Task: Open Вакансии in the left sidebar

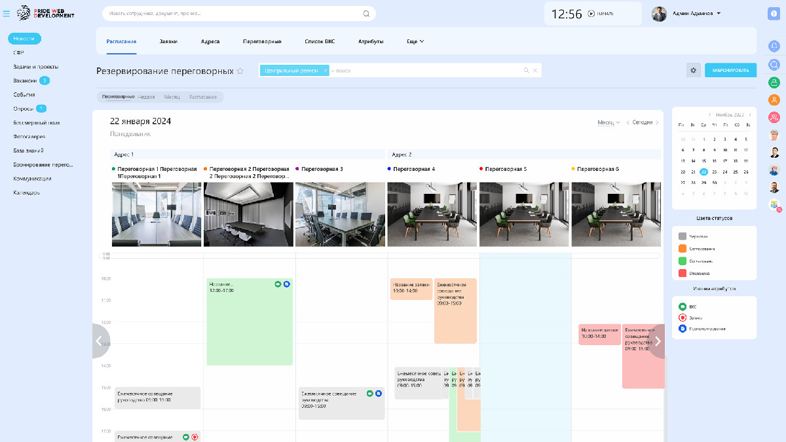Action: coord(25,81)
